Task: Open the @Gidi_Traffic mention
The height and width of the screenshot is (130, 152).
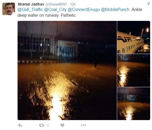Action: click(x=30, y=10)
